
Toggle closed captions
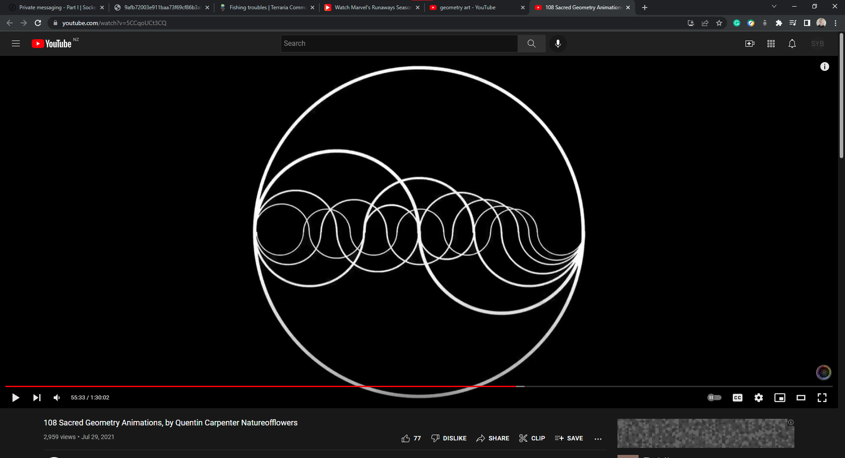tap(737, 398)
